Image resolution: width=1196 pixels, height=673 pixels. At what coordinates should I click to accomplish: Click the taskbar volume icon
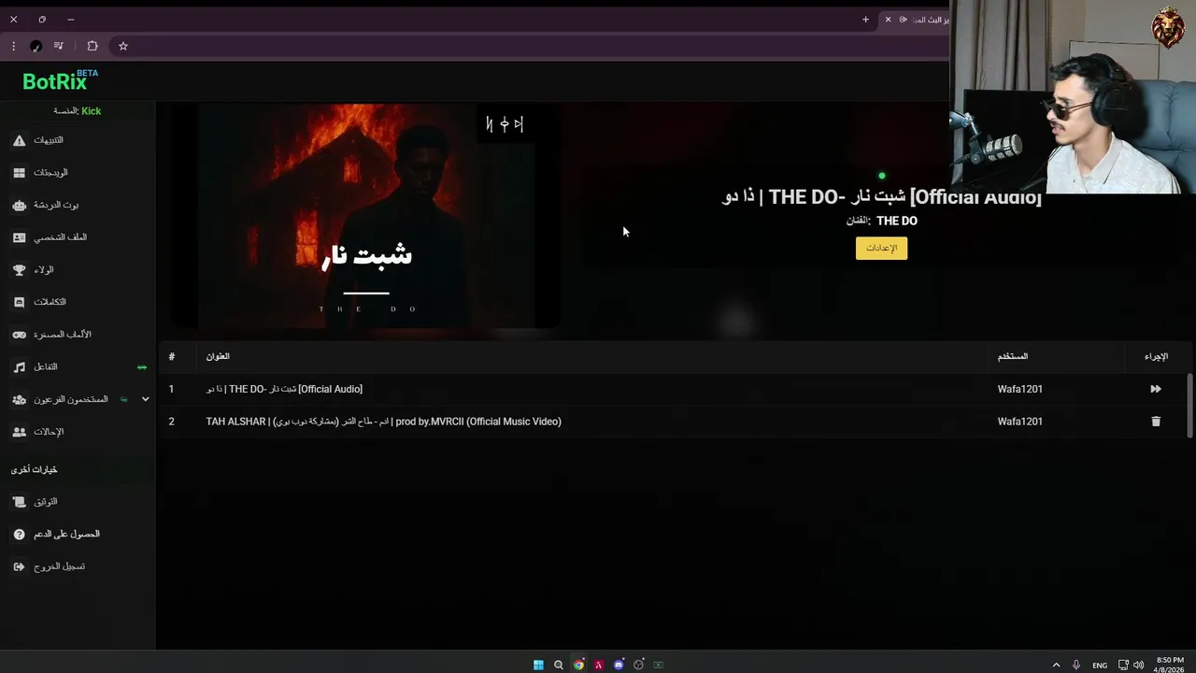tap(1138, 665)
